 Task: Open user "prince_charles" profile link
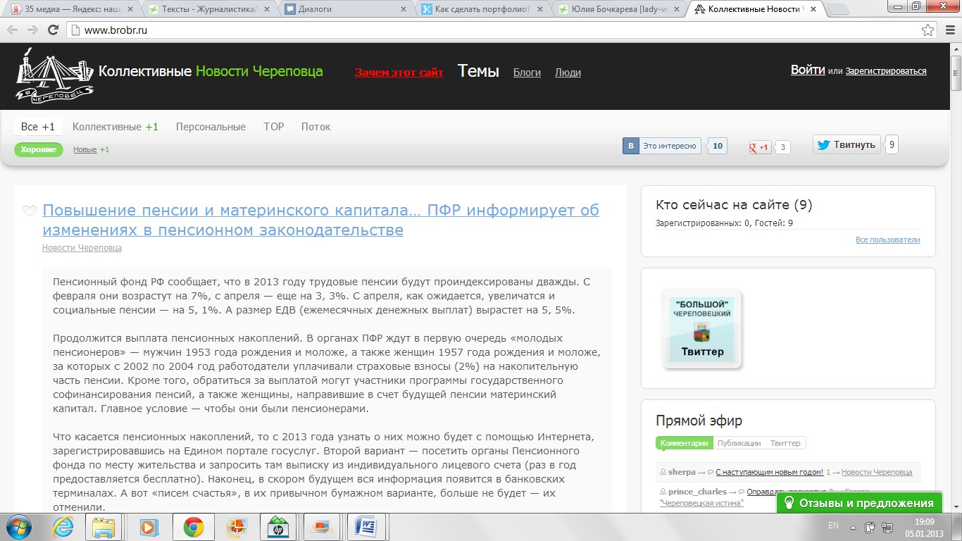coord(696,491)
